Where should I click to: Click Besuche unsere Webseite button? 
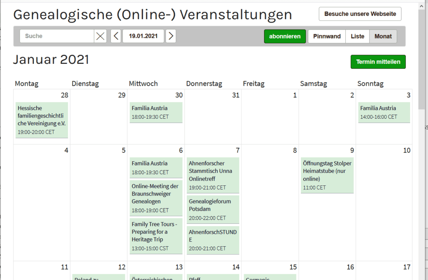coord(360,14)
